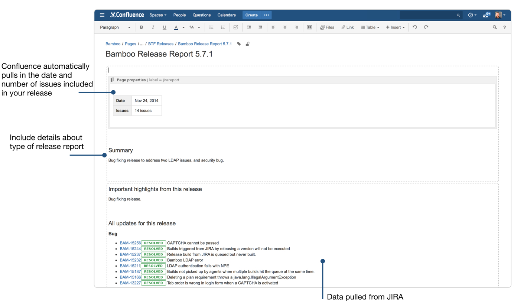The height and width of the screenshot is (303, 514).
Task: Open editor help question mark
Action: pos(504,27)
